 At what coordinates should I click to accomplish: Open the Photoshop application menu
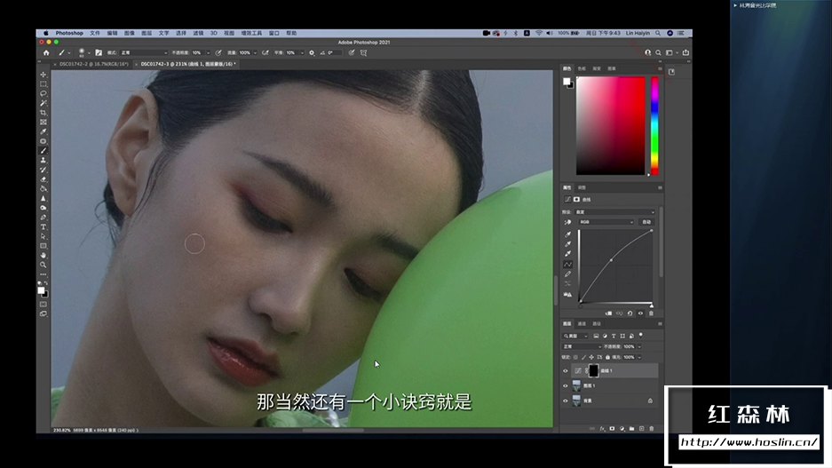(69, 33)
